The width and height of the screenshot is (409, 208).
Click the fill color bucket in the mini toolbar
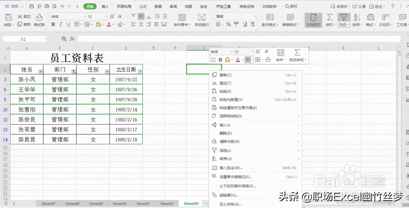pyautogui.click(x=227, y=60)
